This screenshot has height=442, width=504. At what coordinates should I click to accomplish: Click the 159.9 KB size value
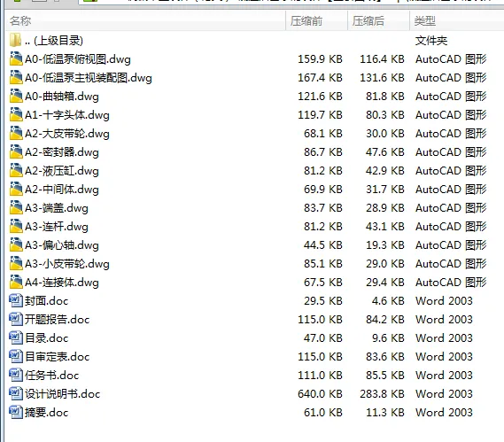[320, 59]
